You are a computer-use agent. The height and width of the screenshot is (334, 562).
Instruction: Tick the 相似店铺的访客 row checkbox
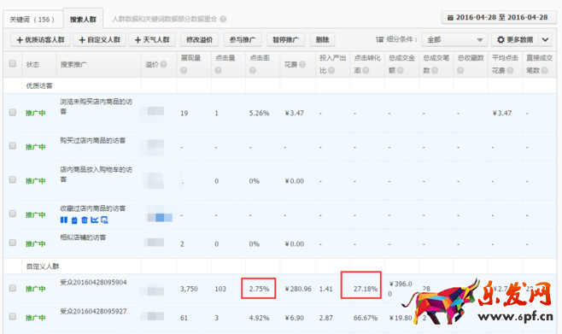(13, 243)
